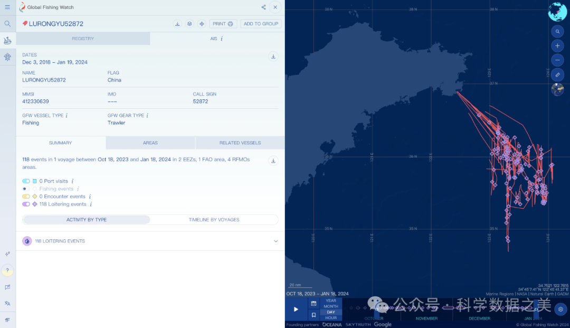
Task: Open the timebar settings gear
Action: pos(560,309)
